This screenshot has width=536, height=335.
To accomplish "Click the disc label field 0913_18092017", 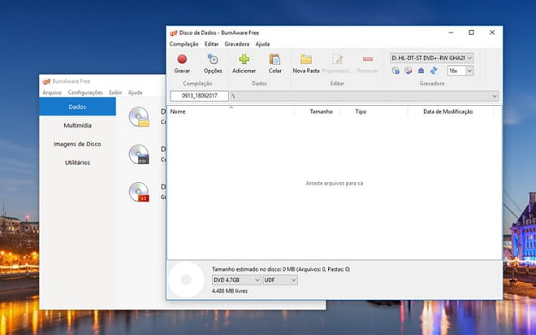I will (x=200, y=96).
